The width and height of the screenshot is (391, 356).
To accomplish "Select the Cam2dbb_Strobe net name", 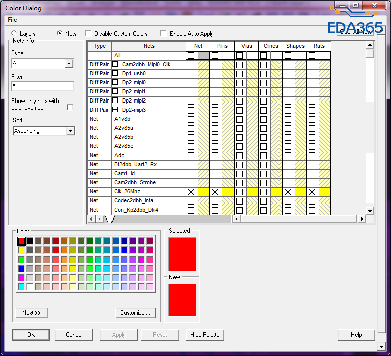I will pos(135,182).
